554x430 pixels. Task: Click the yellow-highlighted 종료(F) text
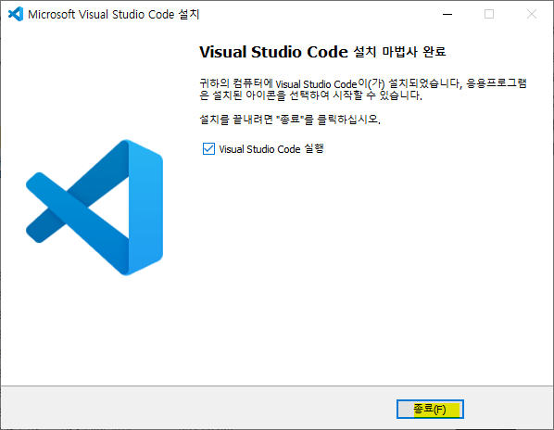point(436,410)
